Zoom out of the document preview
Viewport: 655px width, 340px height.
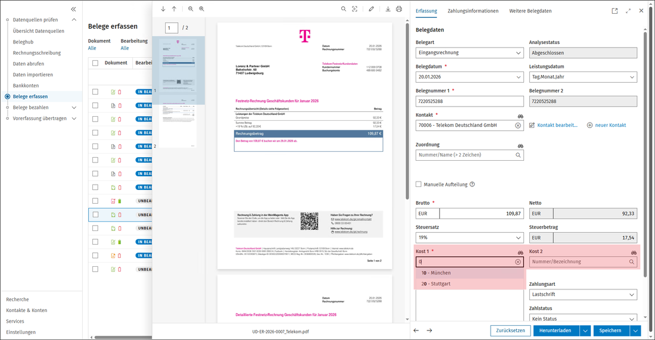[x=191, y=9]
